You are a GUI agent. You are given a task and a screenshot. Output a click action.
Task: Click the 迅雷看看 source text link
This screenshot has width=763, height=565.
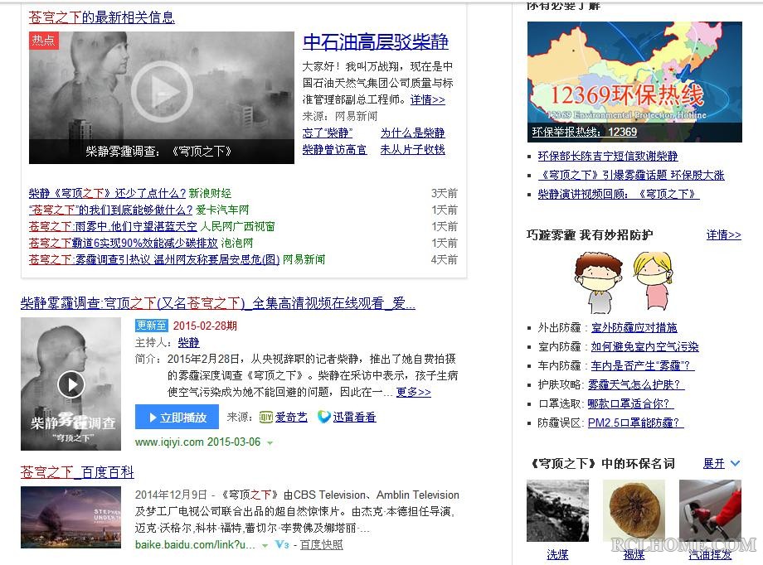pyautogui.click(x=354, y=418)
